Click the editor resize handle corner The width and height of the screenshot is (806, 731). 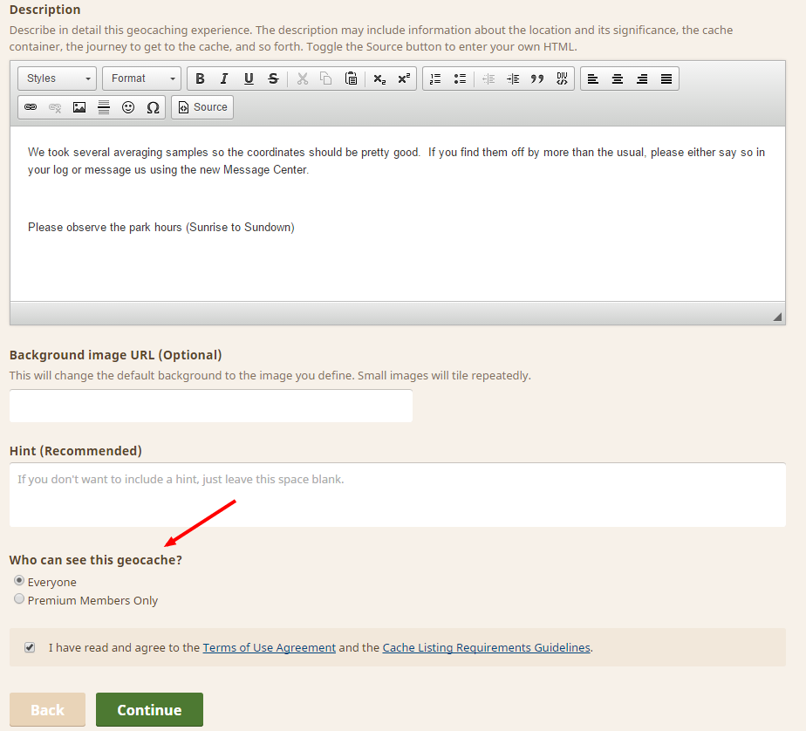(x=777, y=317)
